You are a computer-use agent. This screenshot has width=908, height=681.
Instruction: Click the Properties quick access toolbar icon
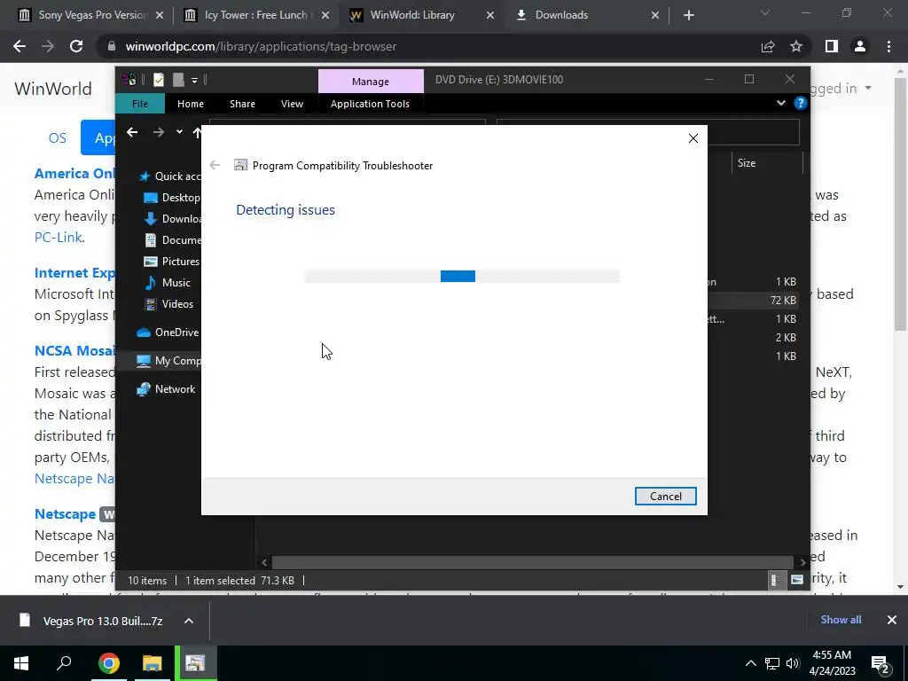tap(159, 80)
